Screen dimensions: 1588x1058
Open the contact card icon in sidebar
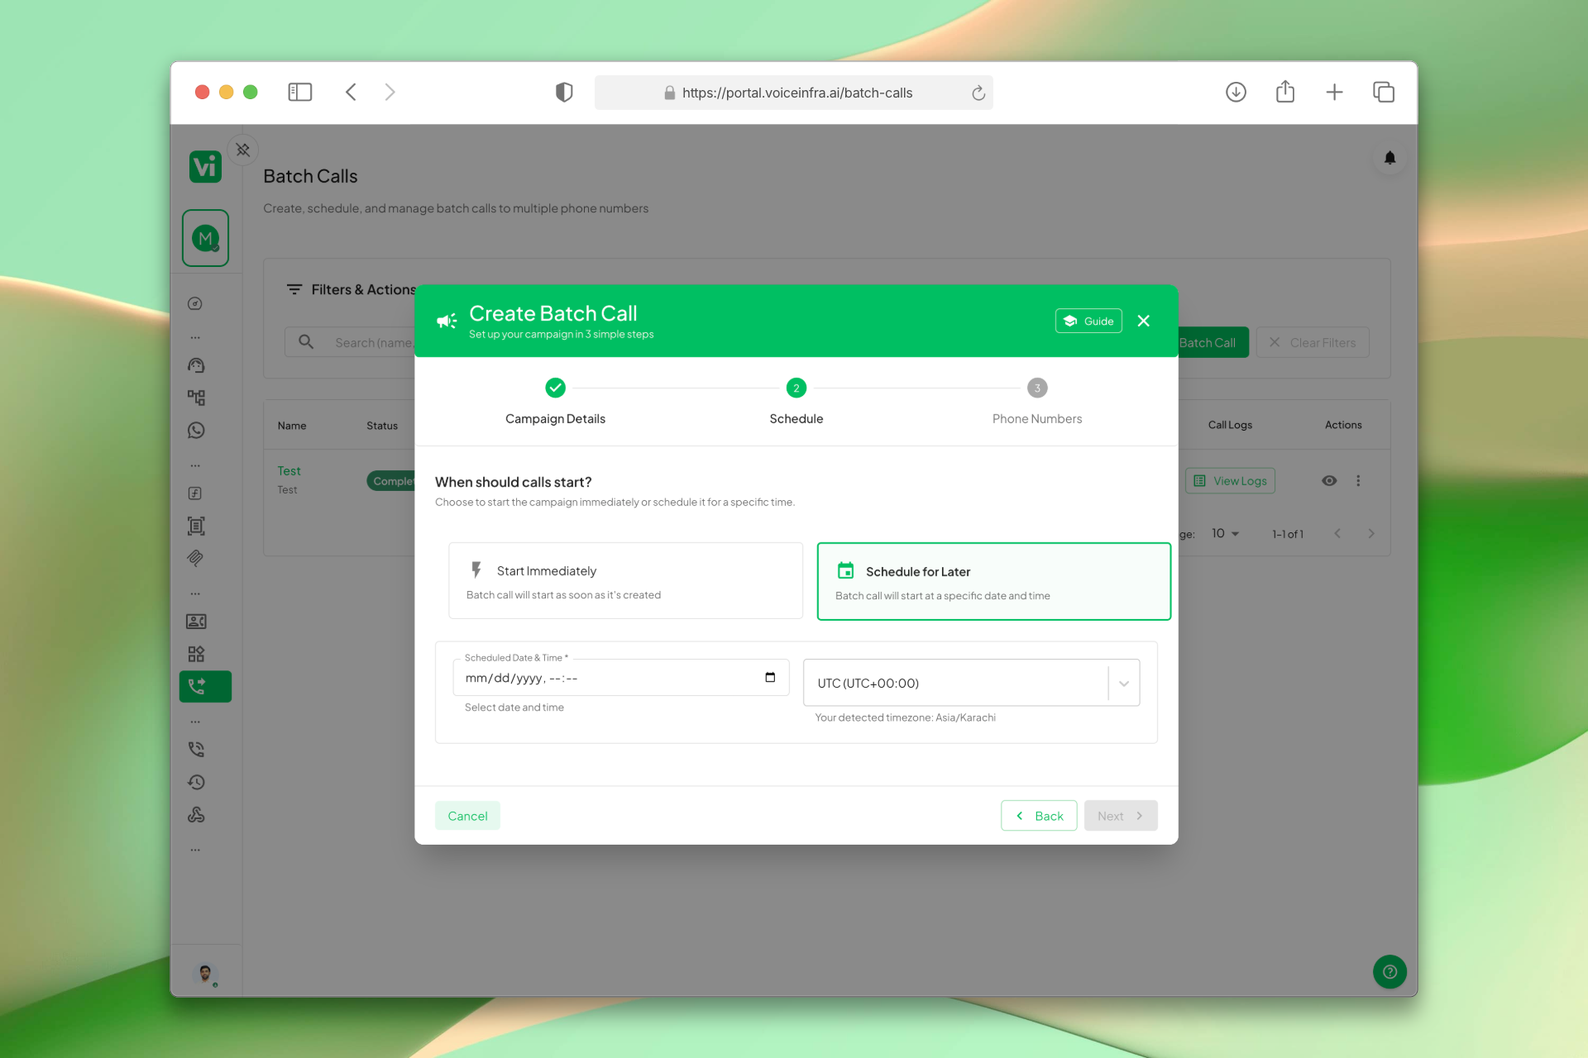coord(195,622)
